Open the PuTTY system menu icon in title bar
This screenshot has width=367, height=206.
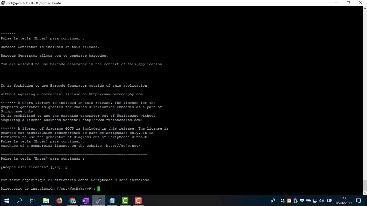[3, 3]
